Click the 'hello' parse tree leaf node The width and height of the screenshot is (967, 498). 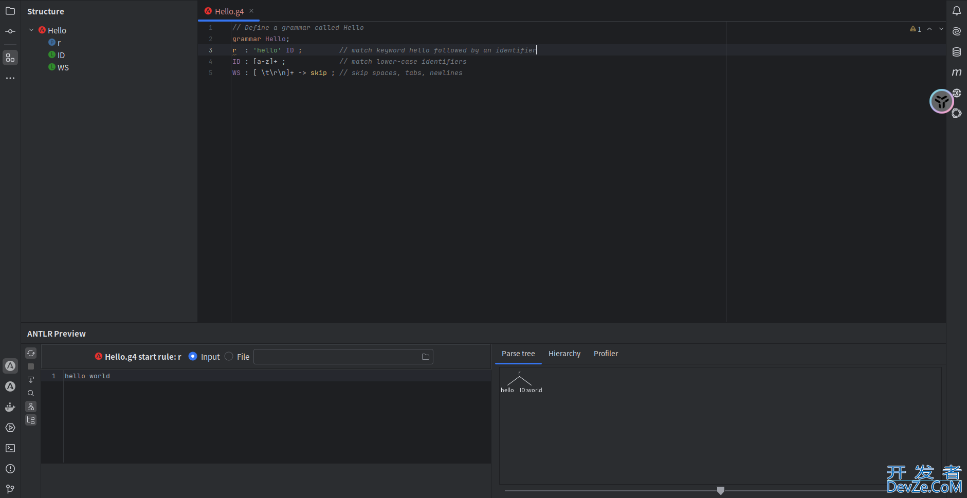507,390
